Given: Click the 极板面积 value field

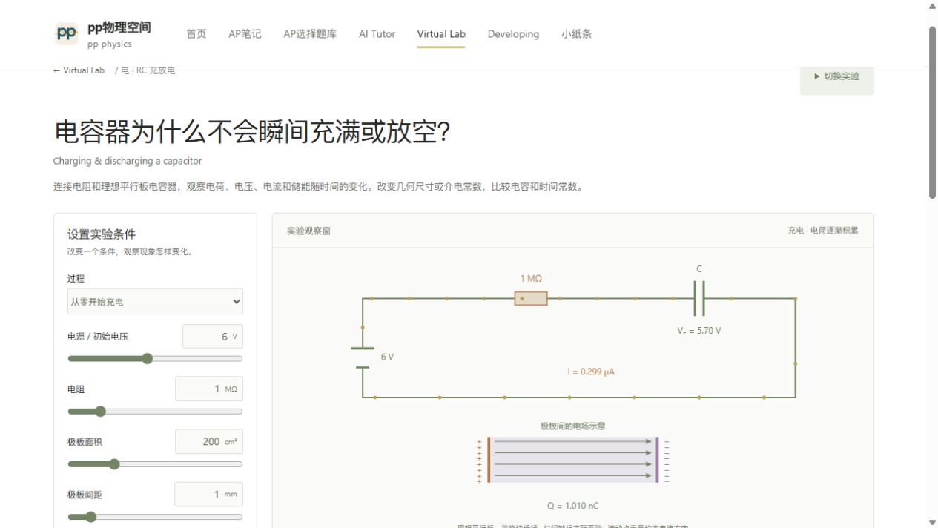Looking at the screenshot, I should tap(208, 442).
